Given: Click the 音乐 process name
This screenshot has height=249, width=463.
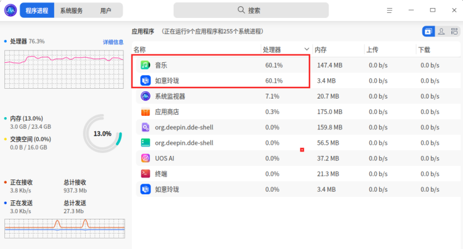Looking at the screenshot, I should coord(161,65).
